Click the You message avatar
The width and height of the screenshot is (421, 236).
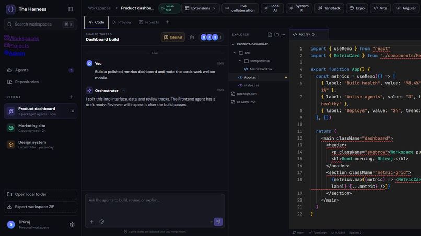click(x=89, y=63)
